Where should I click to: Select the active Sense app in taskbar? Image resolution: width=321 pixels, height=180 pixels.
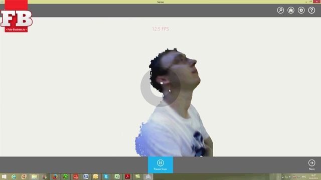point(148,176)
